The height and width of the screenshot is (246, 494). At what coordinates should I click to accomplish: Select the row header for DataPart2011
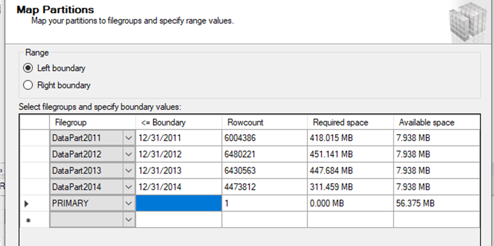(34, 138)
